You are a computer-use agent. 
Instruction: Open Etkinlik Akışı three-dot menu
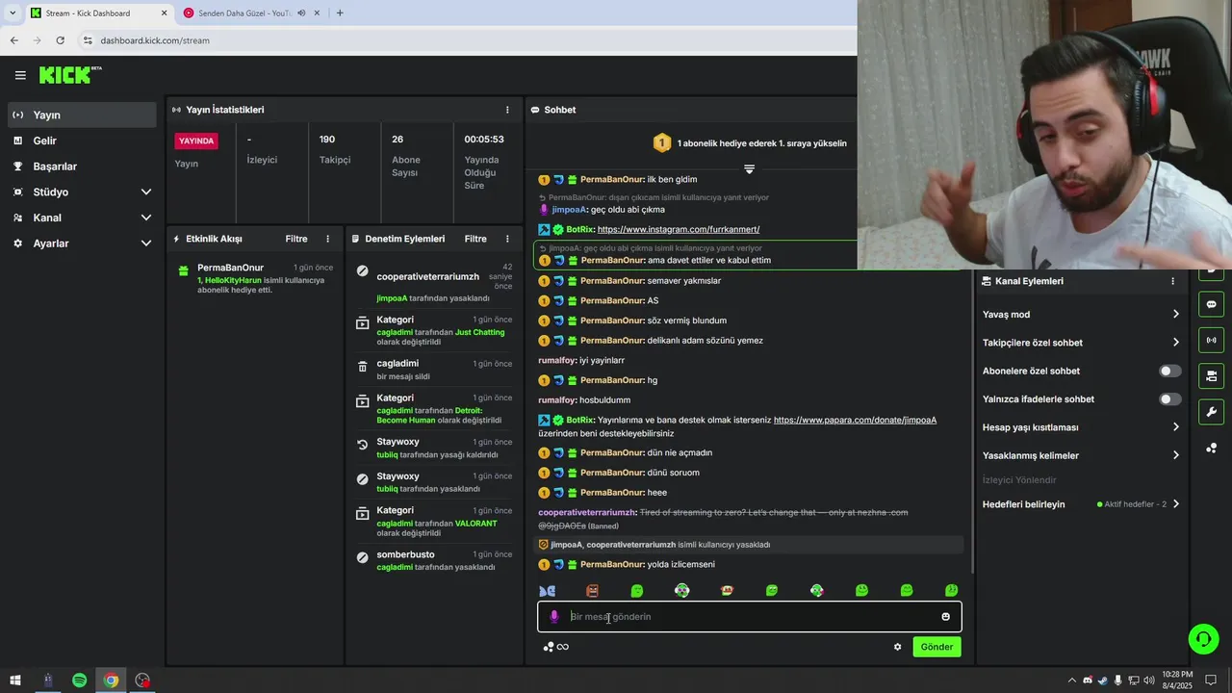pyautogui.click(x=327, y=239)
